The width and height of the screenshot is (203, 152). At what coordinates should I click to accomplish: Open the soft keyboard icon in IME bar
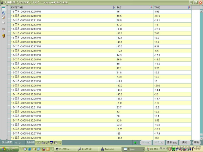point(43,143)
